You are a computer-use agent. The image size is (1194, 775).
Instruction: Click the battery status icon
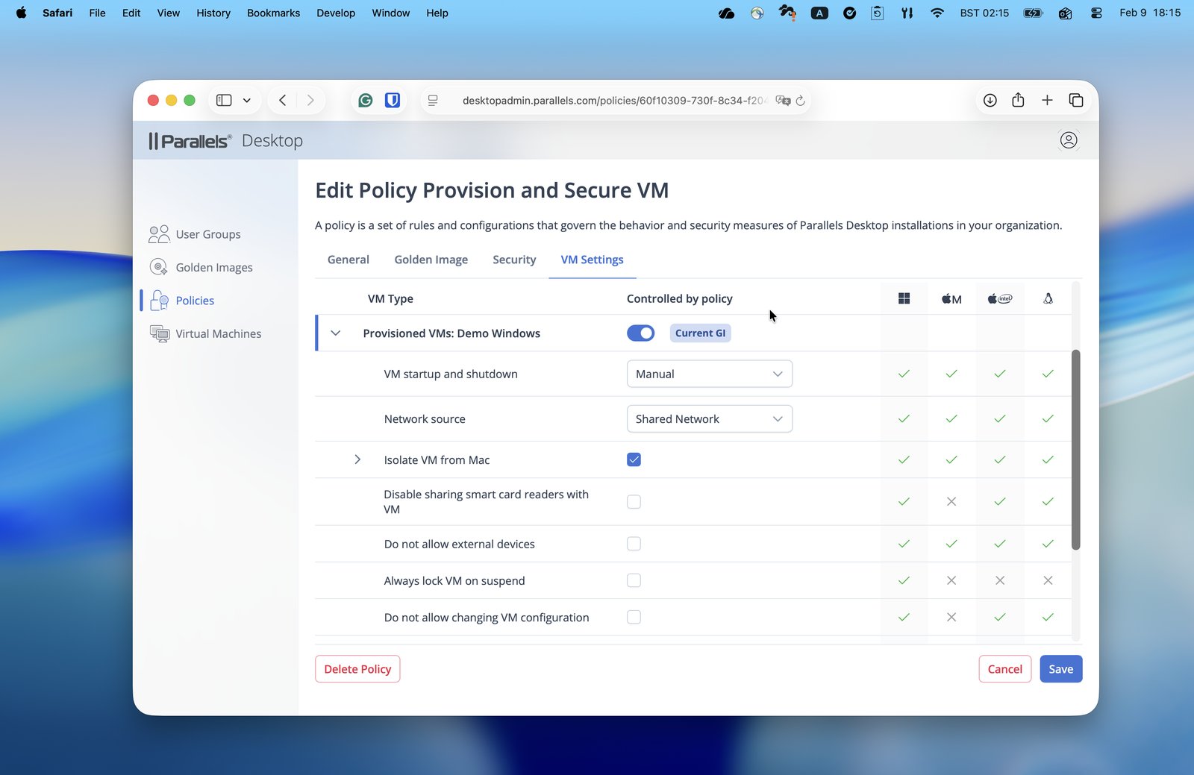coord(1033,13)
